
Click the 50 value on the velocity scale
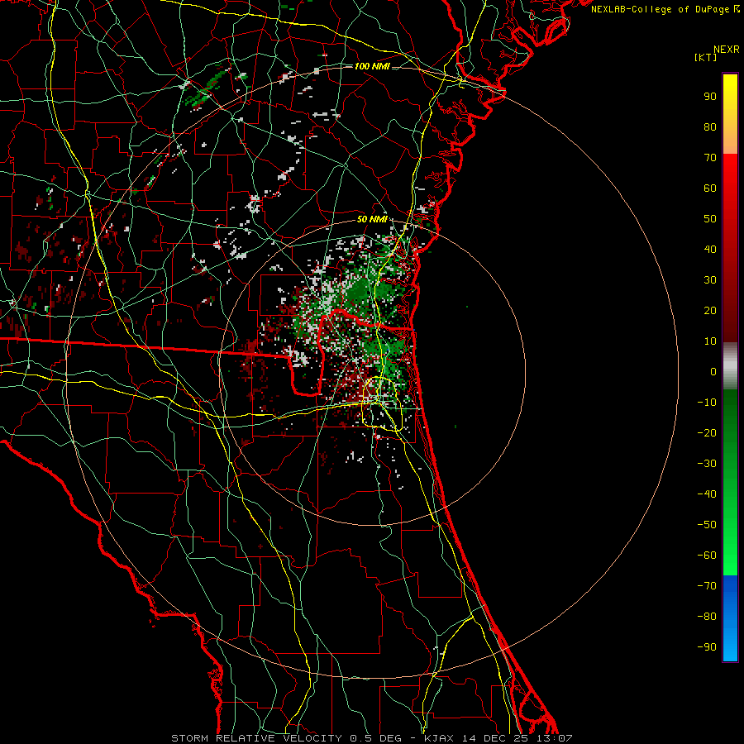710,219
